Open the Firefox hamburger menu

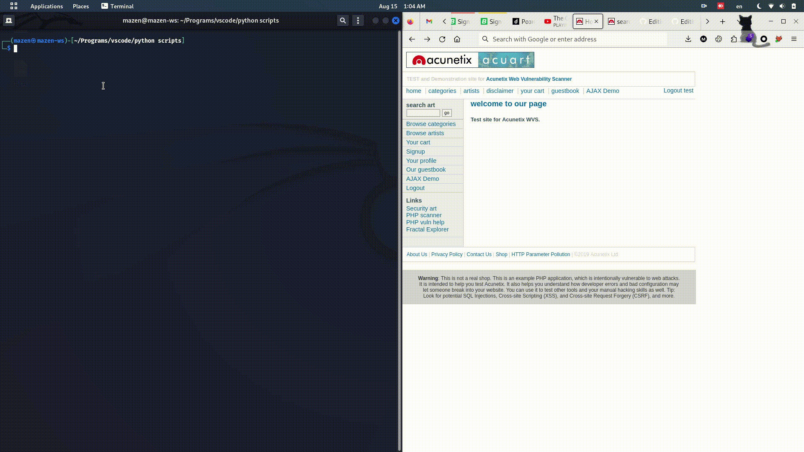click(794, 39)
